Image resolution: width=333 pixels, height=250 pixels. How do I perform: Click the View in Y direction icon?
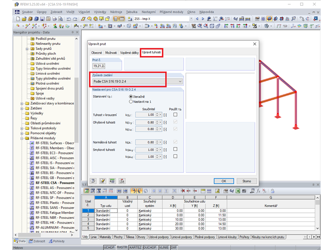point(232,26)
